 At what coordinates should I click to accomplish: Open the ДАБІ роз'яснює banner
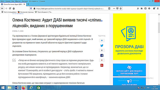(129, 81)
